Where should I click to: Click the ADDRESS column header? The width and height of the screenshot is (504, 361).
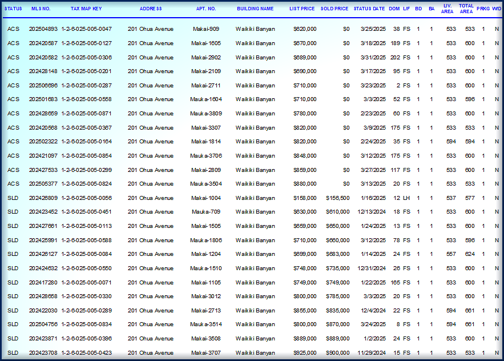(x=151, y=9)
